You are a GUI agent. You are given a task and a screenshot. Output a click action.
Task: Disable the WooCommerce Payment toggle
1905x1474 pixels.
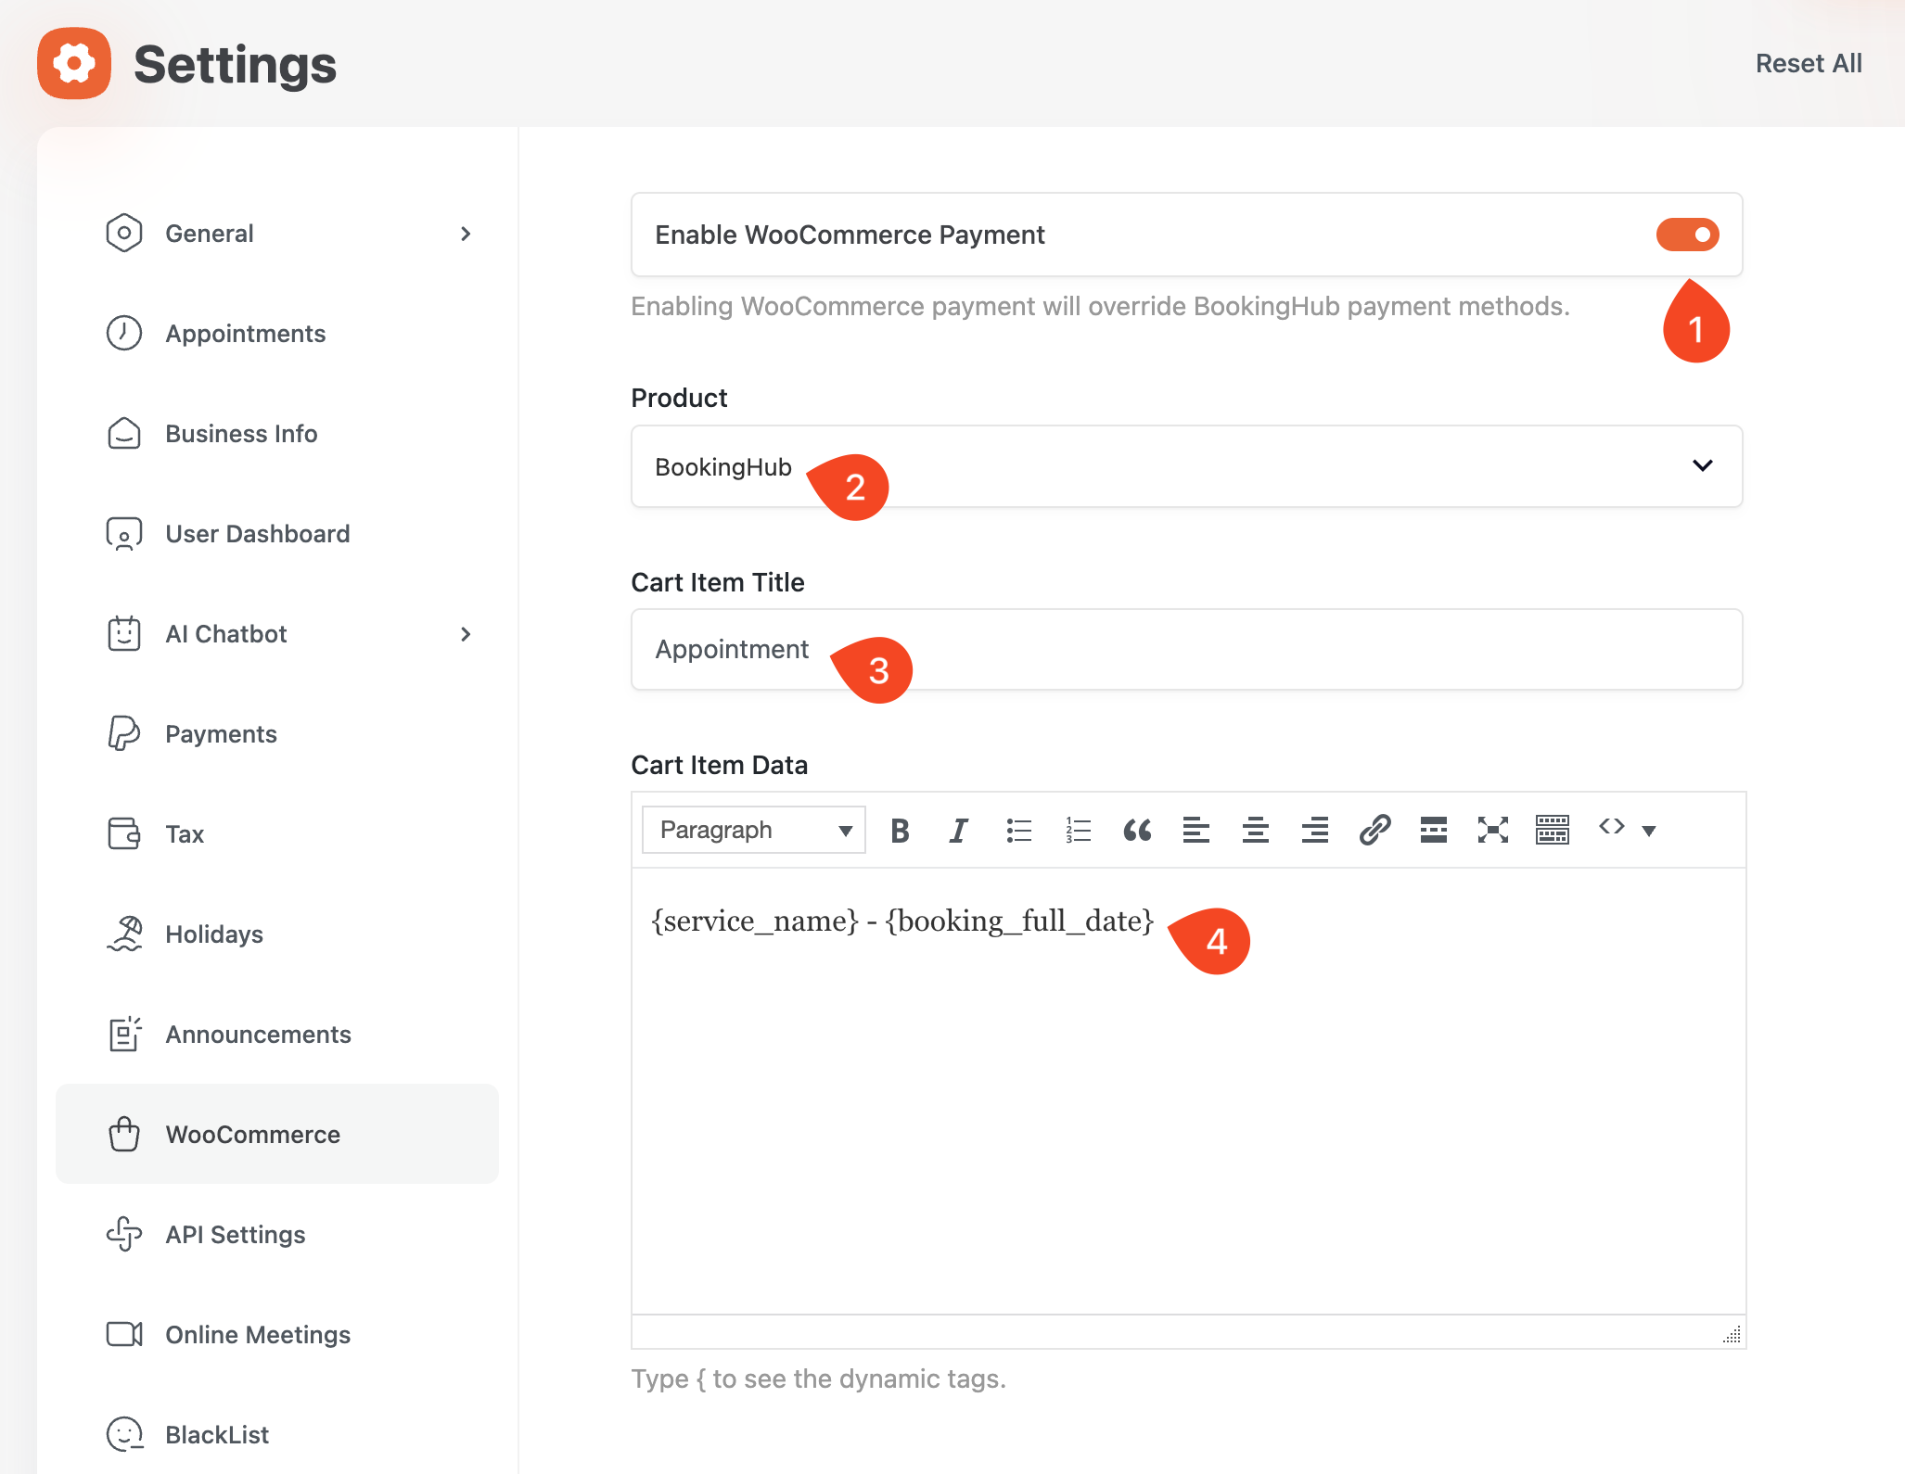tap(1687, 235)
